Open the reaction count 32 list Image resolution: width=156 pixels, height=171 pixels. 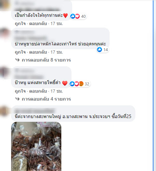tap(87, 84)
